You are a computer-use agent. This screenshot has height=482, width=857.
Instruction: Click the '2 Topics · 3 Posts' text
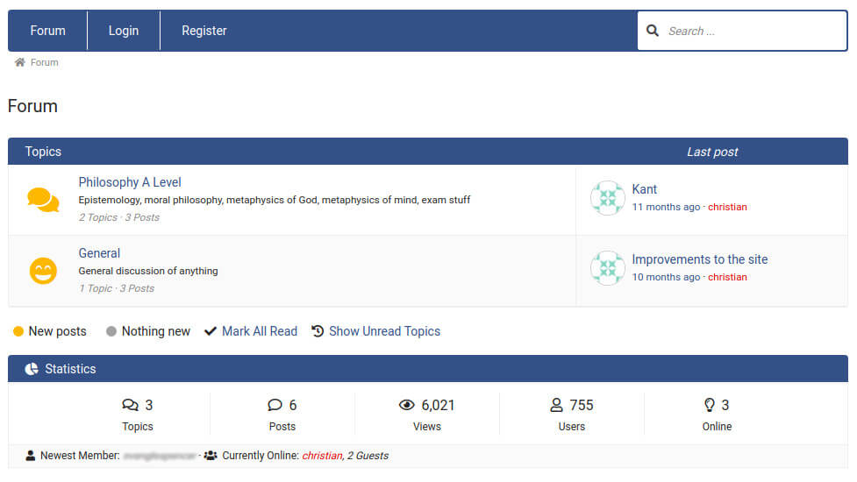(118, 217)
